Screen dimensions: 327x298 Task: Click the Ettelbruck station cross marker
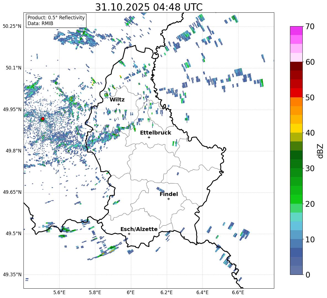click(149, 137)
